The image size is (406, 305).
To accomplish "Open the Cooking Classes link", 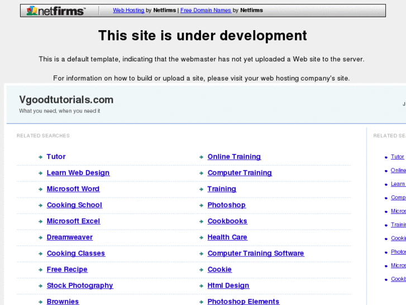I will [x=76, y=253].
